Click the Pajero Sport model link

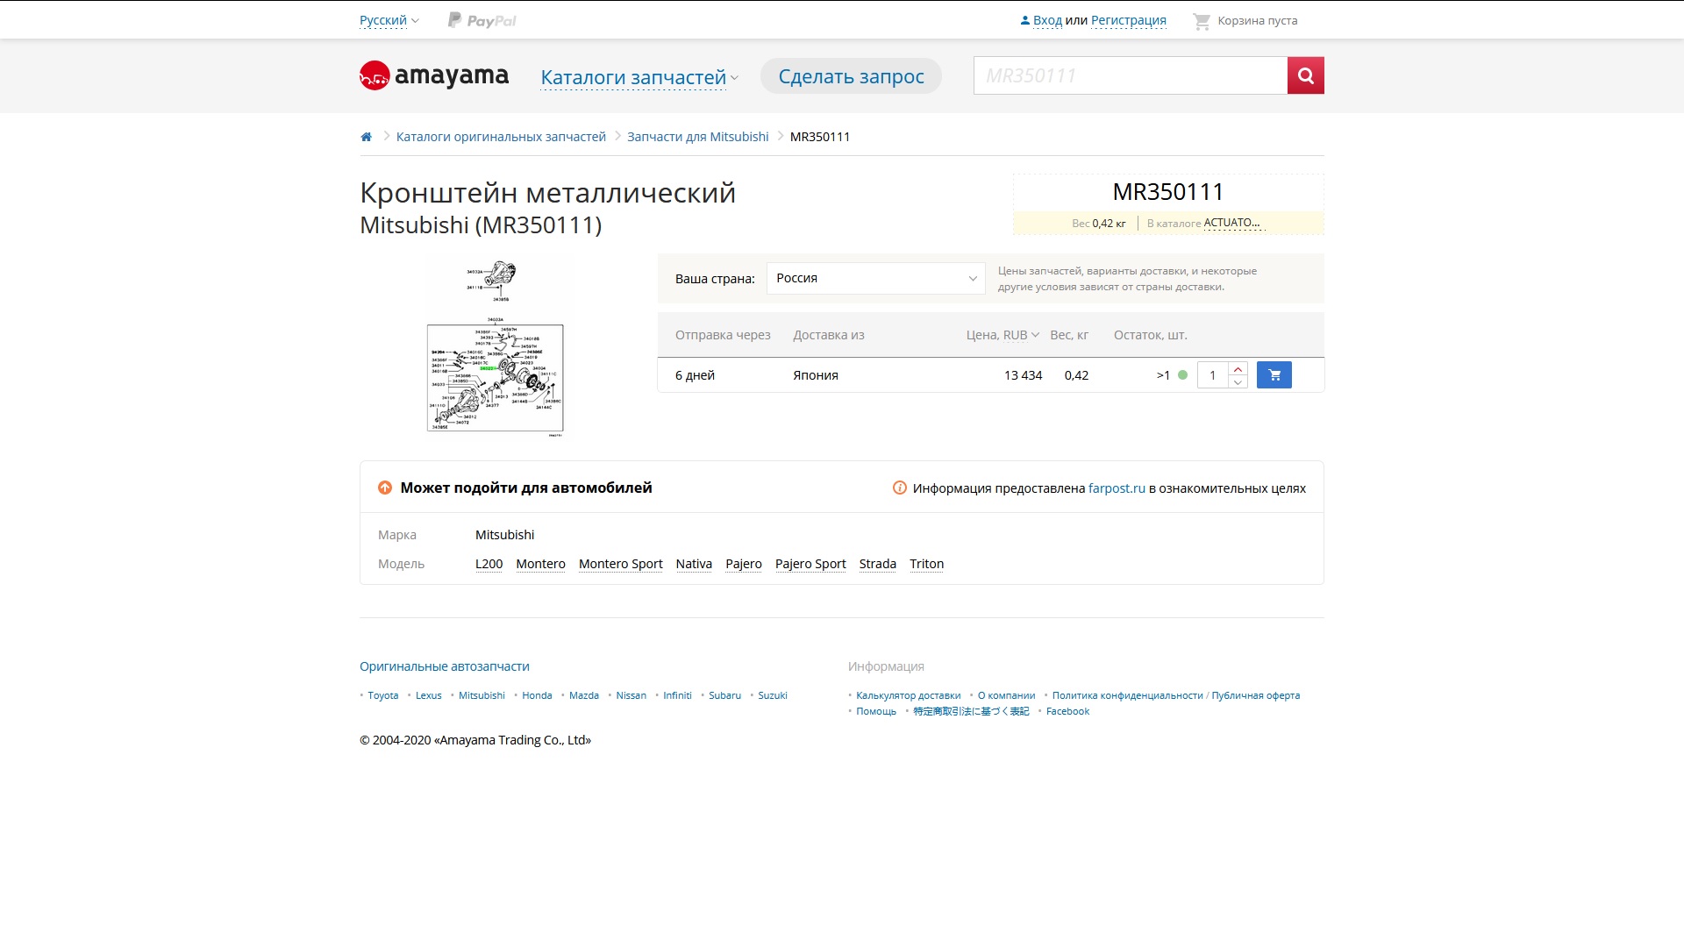coord(810,564)
